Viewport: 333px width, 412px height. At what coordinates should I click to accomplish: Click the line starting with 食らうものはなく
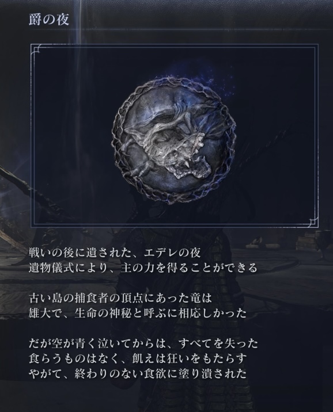coord(138,358)
